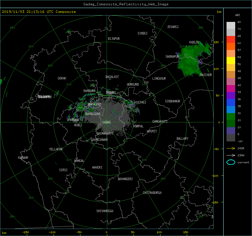The width and height of the screenshot is (252, 236).
Task: Click the RAICHUR city label
Action: point(206,75)
